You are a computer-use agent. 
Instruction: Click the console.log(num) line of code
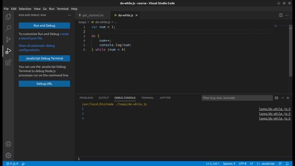click(115, 45)
